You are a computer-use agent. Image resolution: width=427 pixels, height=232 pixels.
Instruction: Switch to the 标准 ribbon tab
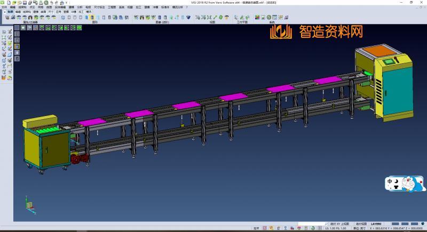tap(10, 11)
